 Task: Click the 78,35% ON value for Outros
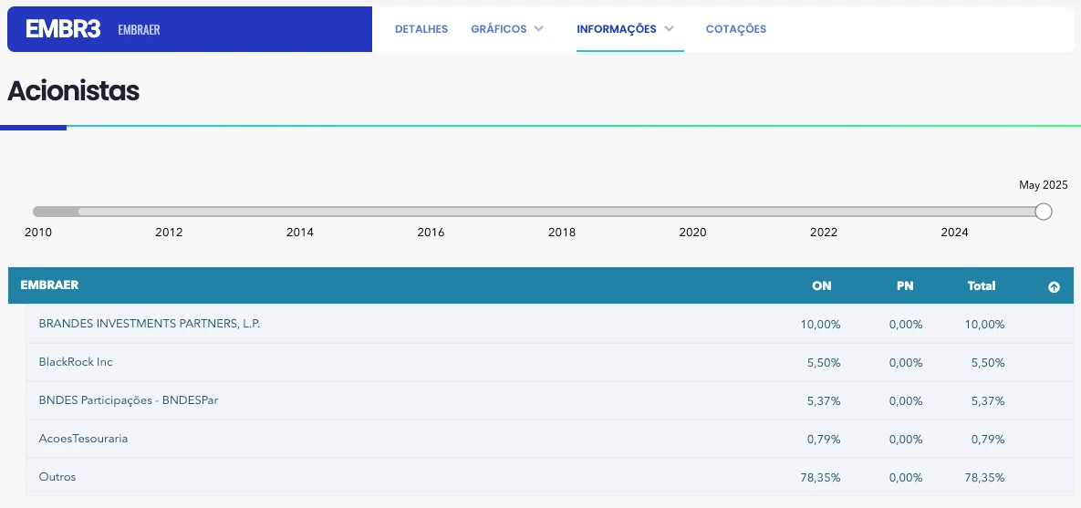(820, 477)
